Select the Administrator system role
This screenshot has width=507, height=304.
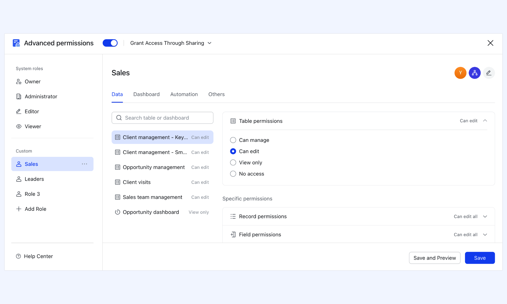tap(52, 97)
